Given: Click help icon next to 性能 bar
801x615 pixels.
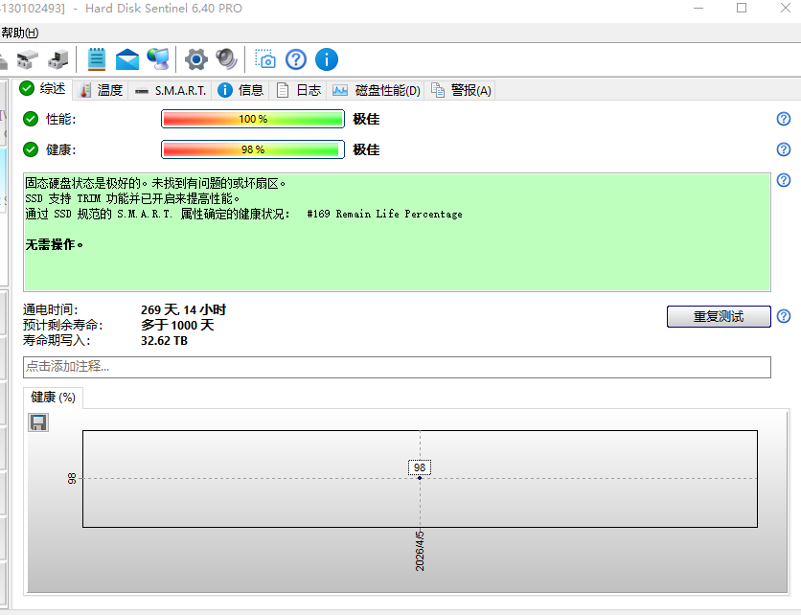Looking at the screenshot, I should [x=784, y=119].
